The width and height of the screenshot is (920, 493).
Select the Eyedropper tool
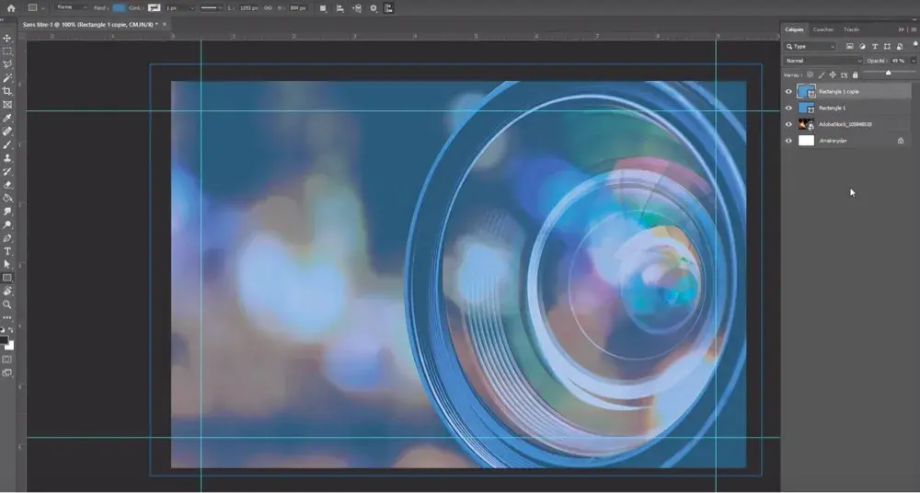7,119
